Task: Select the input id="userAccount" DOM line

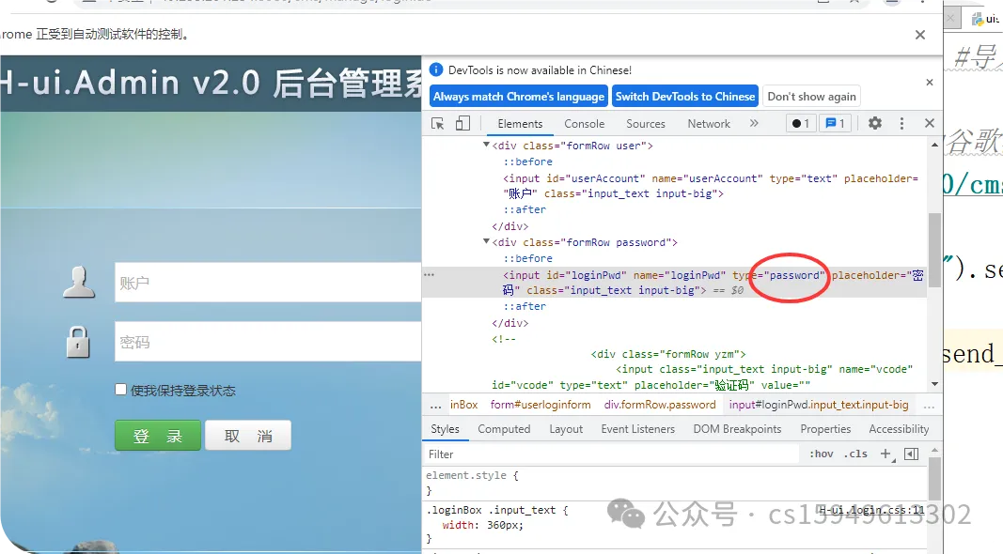Action: pos(710,186)
